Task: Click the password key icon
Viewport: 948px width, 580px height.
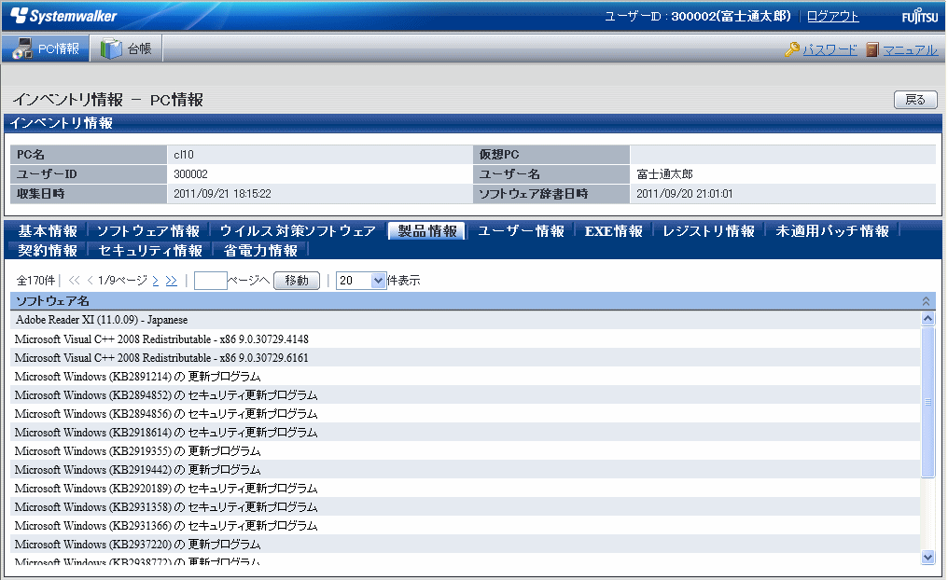Action: 792,49
